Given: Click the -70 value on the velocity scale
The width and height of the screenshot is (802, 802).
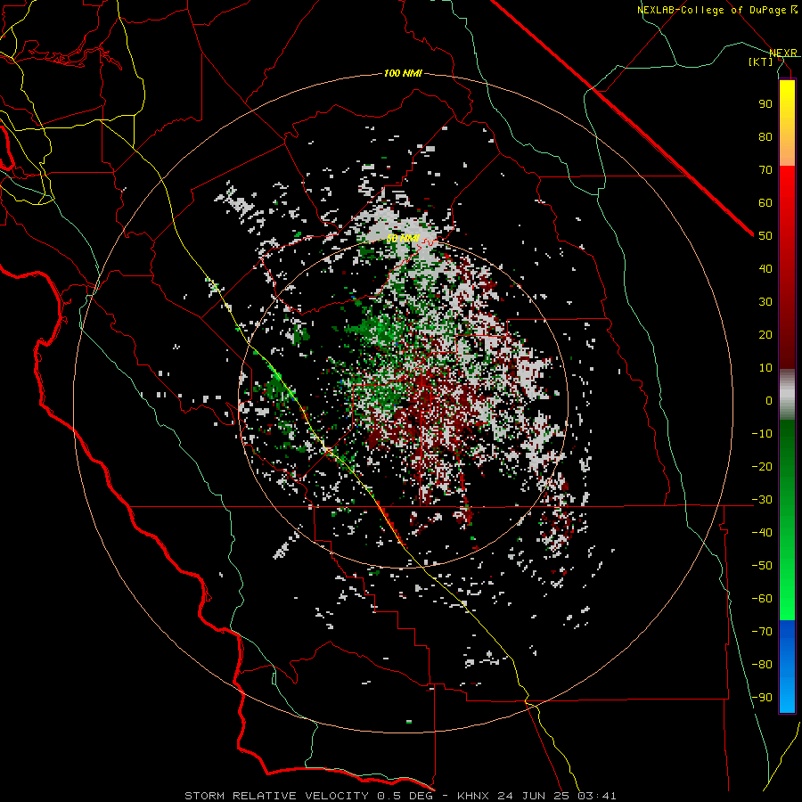Looking at the screenshot, I should tap(762, 632).
